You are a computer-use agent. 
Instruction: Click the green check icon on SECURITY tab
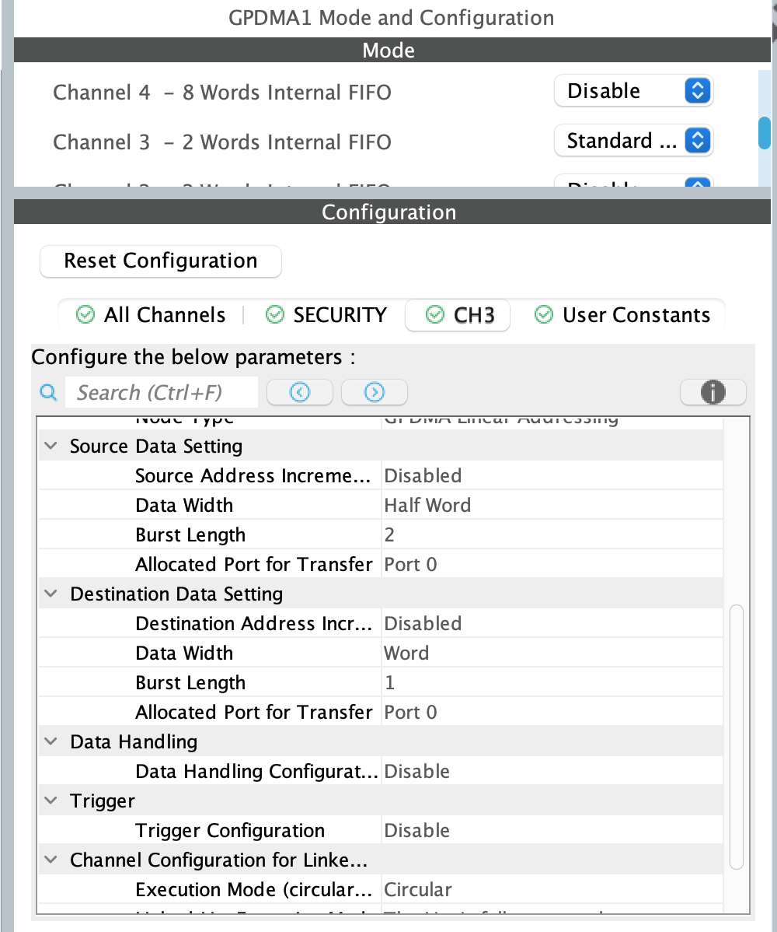coord(274,315)
